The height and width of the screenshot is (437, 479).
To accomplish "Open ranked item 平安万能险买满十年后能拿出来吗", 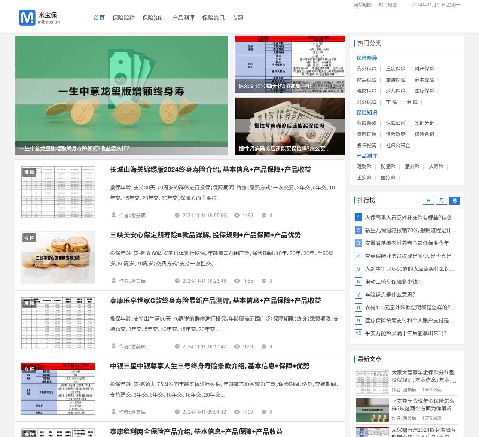I will click(x=406, y=333).
